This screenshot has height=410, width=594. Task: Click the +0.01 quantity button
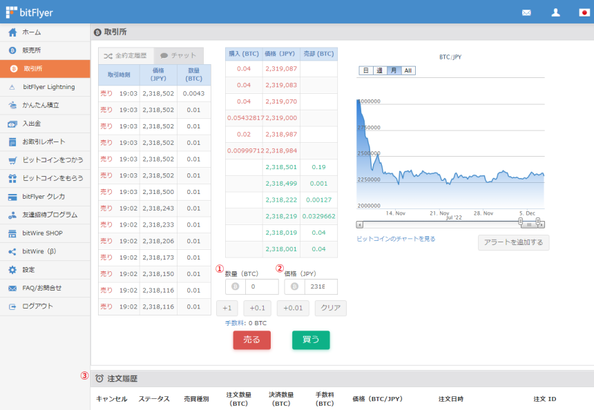tap(293, 308)
